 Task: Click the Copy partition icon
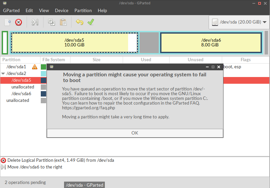point(51,22)
